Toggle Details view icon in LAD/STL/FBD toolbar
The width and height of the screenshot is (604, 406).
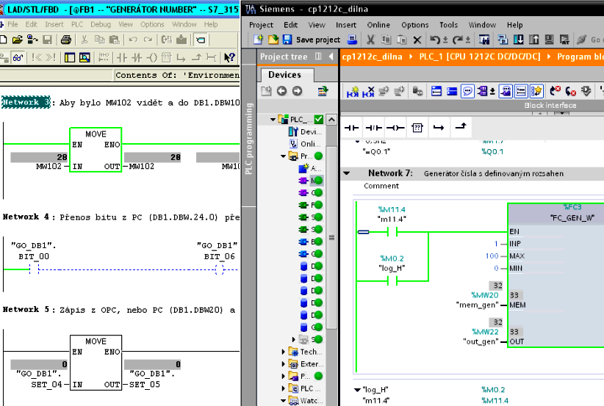[x=85, y=58]
